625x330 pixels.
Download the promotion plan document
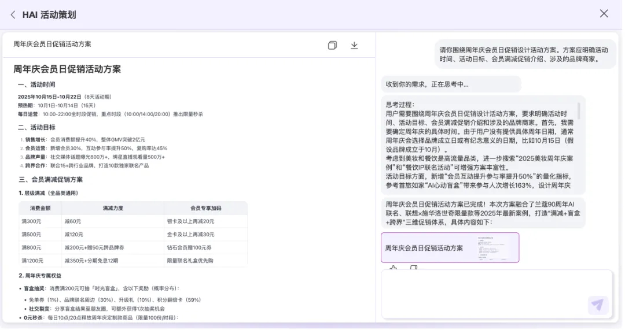pyautogui.click(x=354, y=45)
